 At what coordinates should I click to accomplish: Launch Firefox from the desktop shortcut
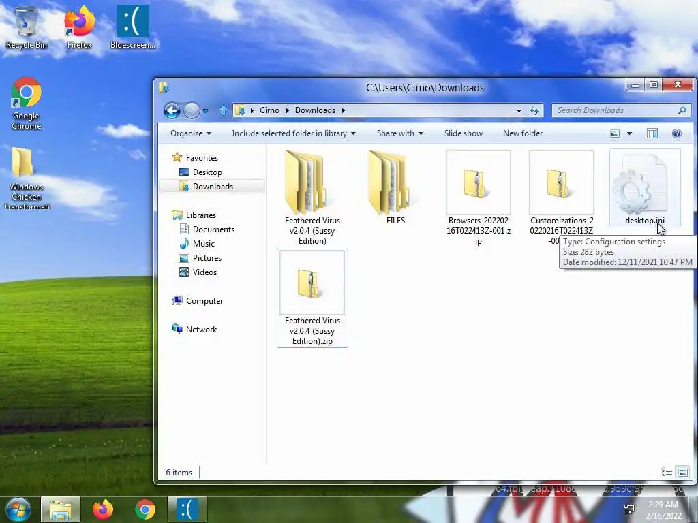coord(79,27)
